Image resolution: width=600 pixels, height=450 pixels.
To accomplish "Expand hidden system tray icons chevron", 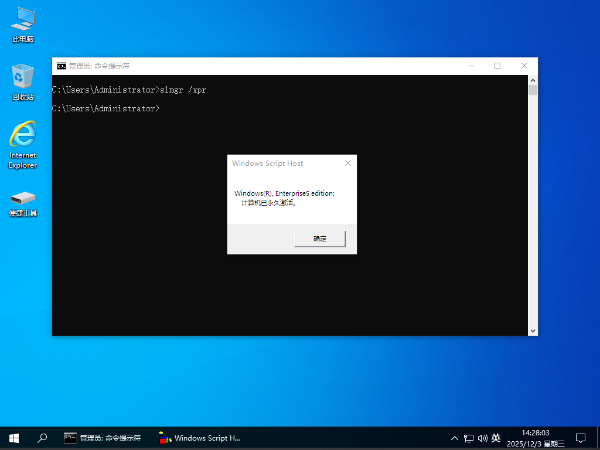I will coord(454,438).
